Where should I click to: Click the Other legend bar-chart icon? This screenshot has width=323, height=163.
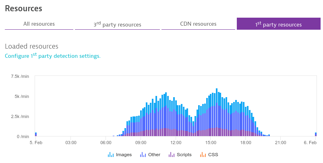143,155
